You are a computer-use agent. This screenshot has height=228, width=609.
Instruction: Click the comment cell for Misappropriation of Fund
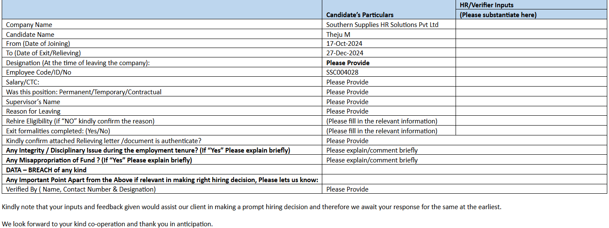[x=372, y=160]
